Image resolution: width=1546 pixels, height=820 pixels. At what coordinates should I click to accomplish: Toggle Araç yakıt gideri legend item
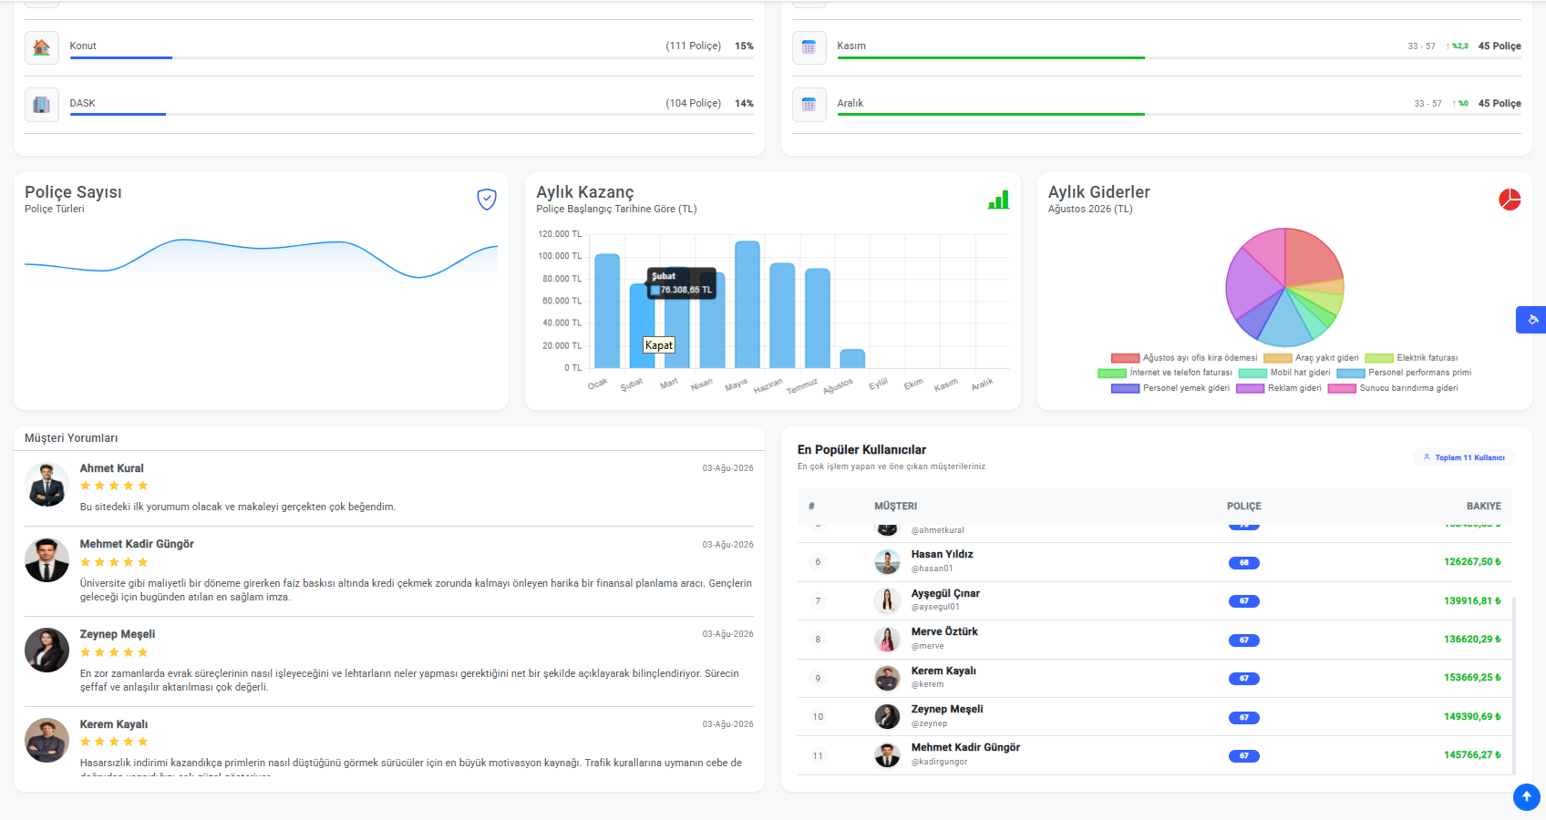pyautogui.click(x=1311, y=358)
